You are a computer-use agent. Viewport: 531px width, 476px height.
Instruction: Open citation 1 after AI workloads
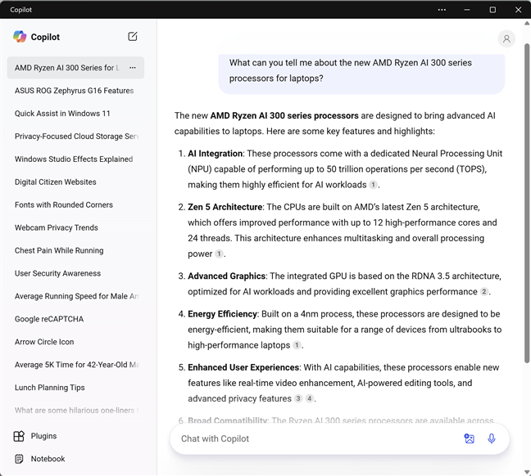[373, 185]
